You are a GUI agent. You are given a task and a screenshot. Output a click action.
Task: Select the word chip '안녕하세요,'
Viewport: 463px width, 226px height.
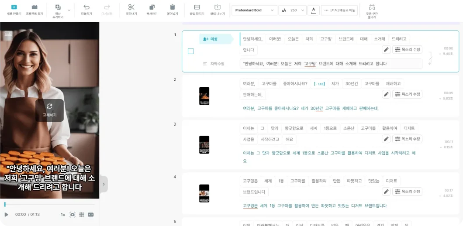pyautogui.click(x=252, y=39)
